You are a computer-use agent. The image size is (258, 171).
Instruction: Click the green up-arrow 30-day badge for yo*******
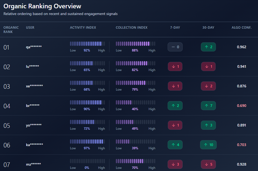click(x=208, y=125)
